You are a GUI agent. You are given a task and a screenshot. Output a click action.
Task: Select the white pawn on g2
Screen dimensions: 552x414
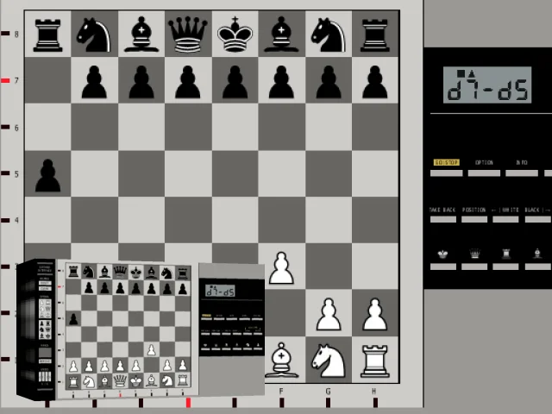328,314
